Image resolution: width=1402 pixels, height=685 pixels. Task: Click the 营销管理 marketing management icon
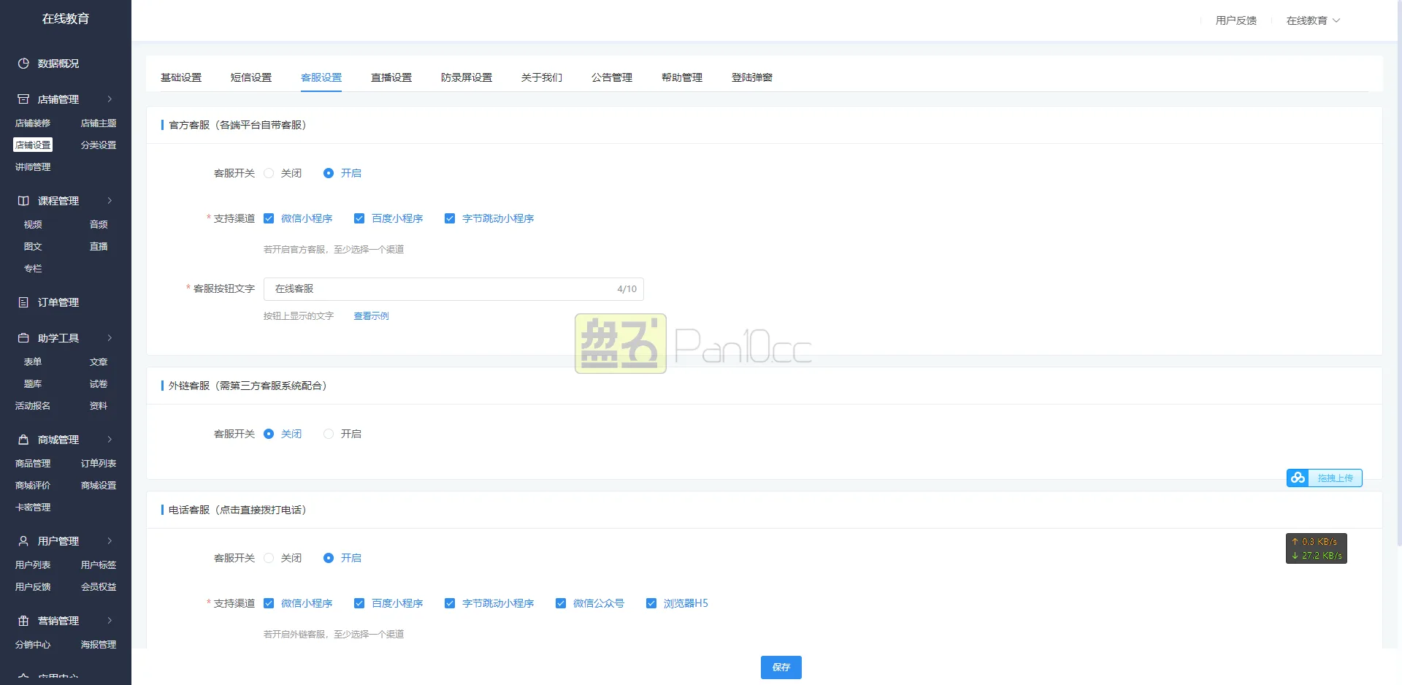[22, 620]
